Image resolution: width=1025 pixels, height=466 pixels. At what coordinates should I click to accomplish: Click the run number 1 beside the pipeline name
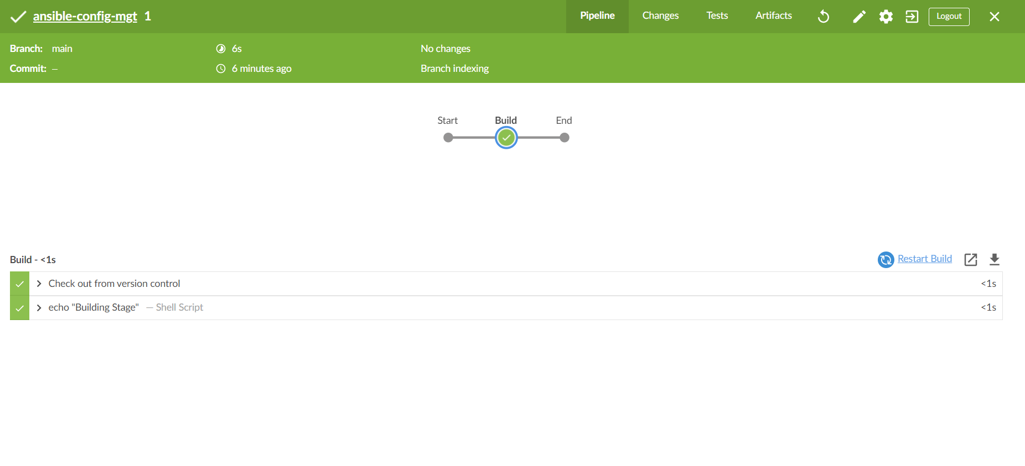(x=148, y=16)
